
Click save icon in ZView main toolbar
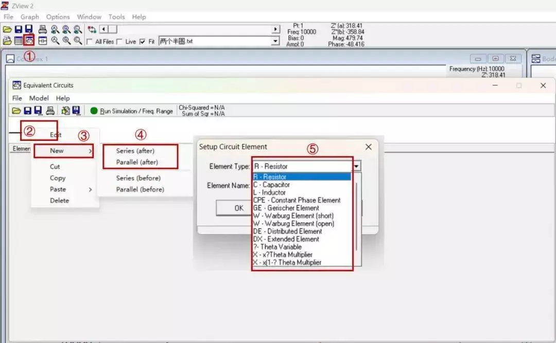point(19,29)
